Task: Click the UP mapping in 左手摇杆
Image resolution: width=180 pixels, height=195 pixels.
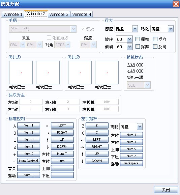Action: [97, 154]
